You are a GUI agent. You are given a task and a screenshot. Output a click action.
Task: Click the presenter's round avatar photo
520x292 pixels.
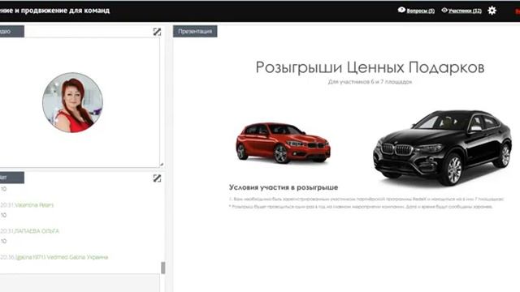pyautogui.click(x=72, y=102)
